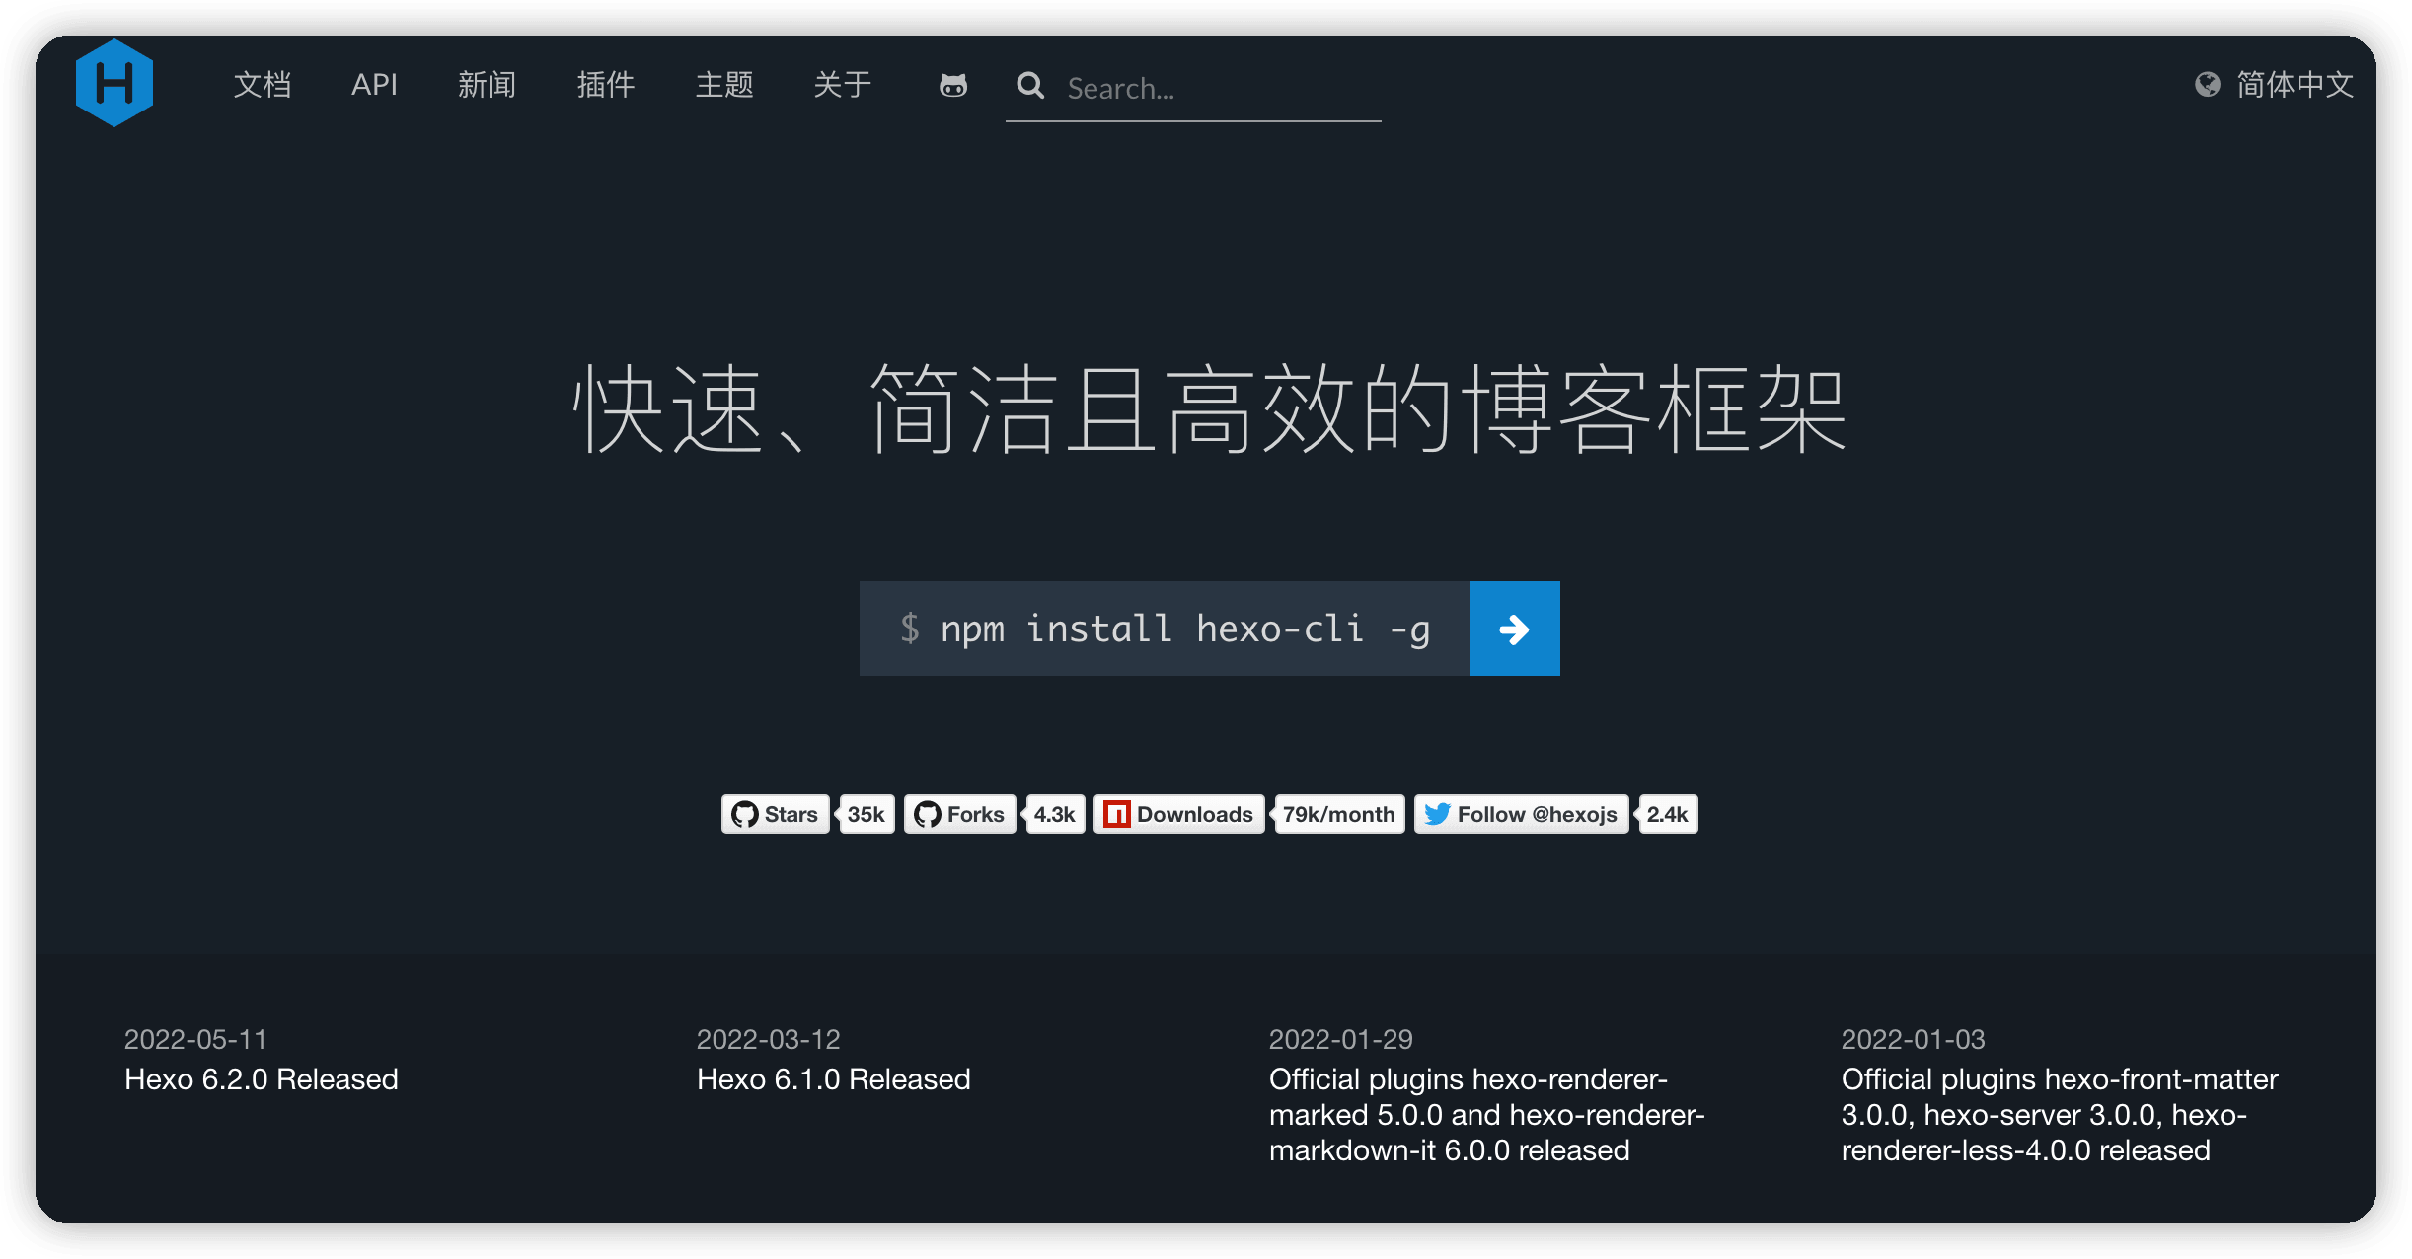Screen dimensions: 2412x1259
Task: Open the 简体中文 language selector
Action: pyautogui.click(x=2295, y=85)
